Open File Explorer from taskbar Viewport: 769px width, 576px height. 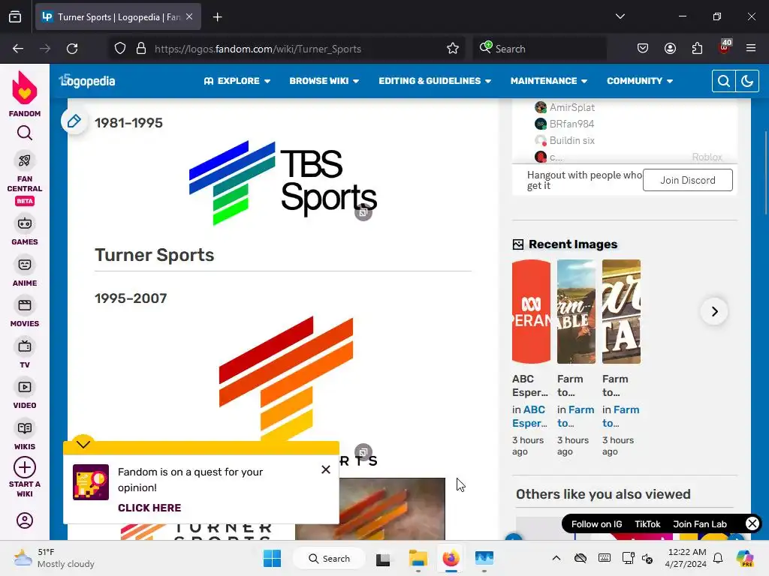(418, 558)
